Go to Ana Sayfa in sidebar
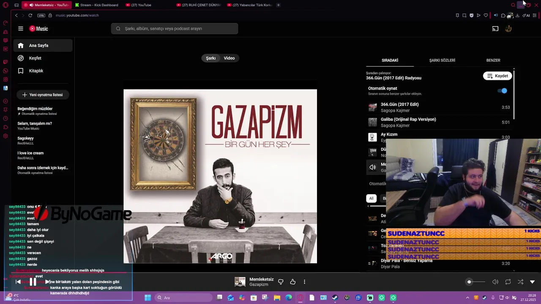The width and height of the screenshot is (541, 304). (x=43, y=46)
